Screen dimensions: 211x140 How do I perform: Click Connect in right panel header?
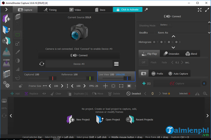(x=172, y=17)
